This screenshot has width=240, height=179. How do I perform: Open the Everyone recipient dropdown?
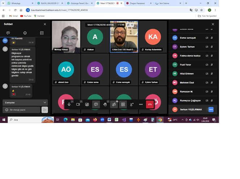click(x=25, y=103)
